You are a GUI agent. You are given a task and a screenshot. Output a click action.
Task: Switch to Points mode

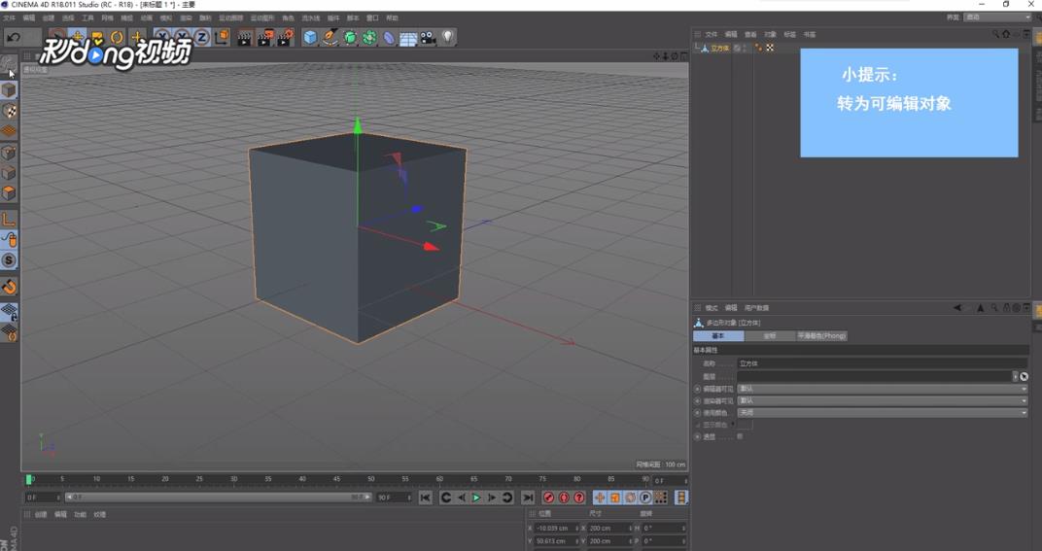pyautogui.click(x=9, y=153)
